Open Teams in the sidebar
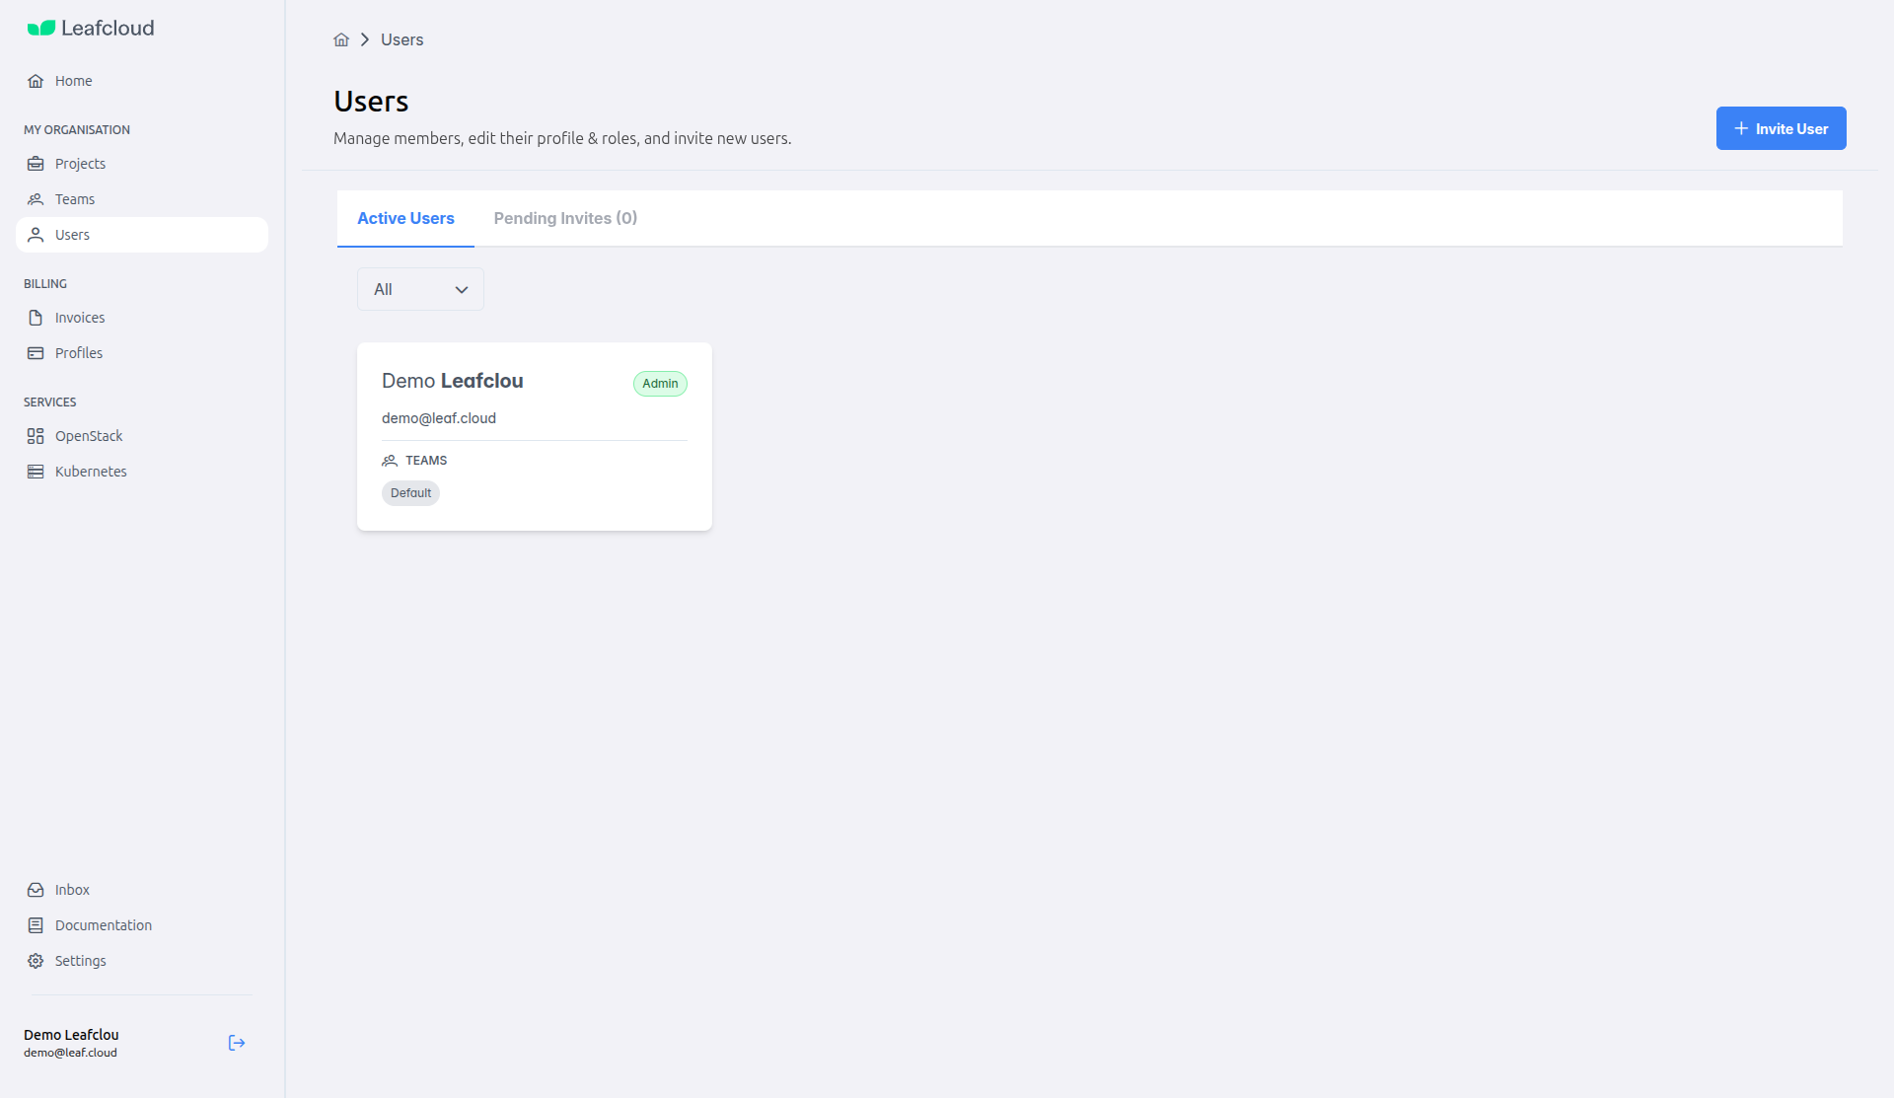The image size is (1894, 1098). click(142, 199)
